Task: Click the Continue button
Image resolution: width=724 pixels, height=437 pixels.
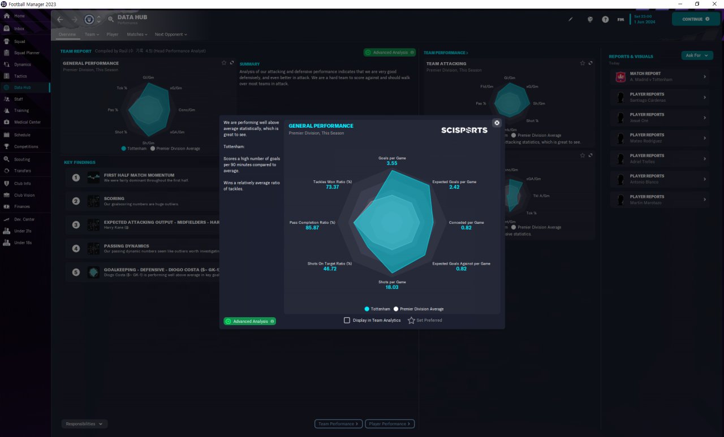Action: tap(696, 19)
